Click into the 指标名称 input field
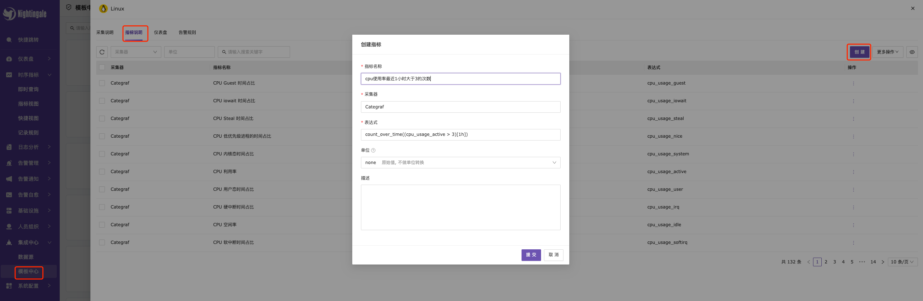Screen dimensions: 923x301 pyautogui.click(x=460, y=79)
